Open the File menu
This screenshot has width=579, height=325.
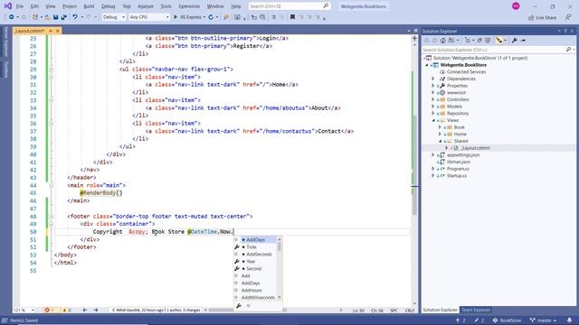click(x=20, y=6)
